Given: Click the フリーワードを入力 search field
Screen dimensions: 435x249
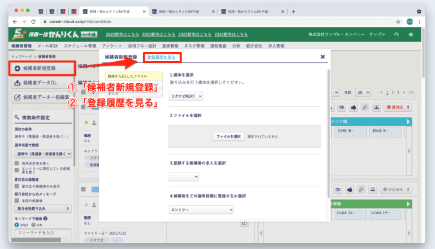Looking at the screenshot, I should [x=43, y=233].
